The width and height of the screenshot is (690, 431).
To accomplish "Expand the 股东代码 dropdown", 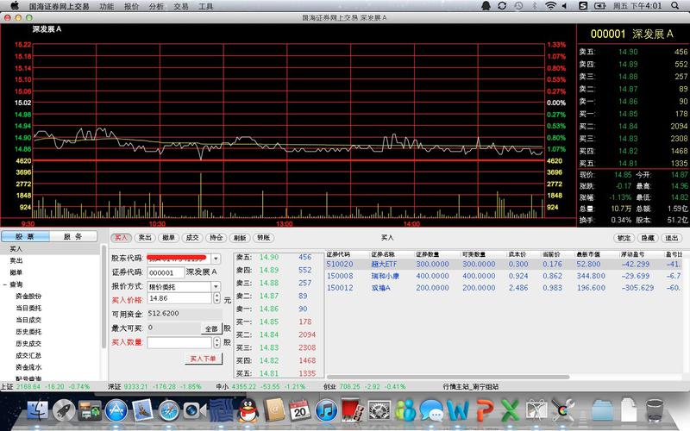I will (216, 258).
